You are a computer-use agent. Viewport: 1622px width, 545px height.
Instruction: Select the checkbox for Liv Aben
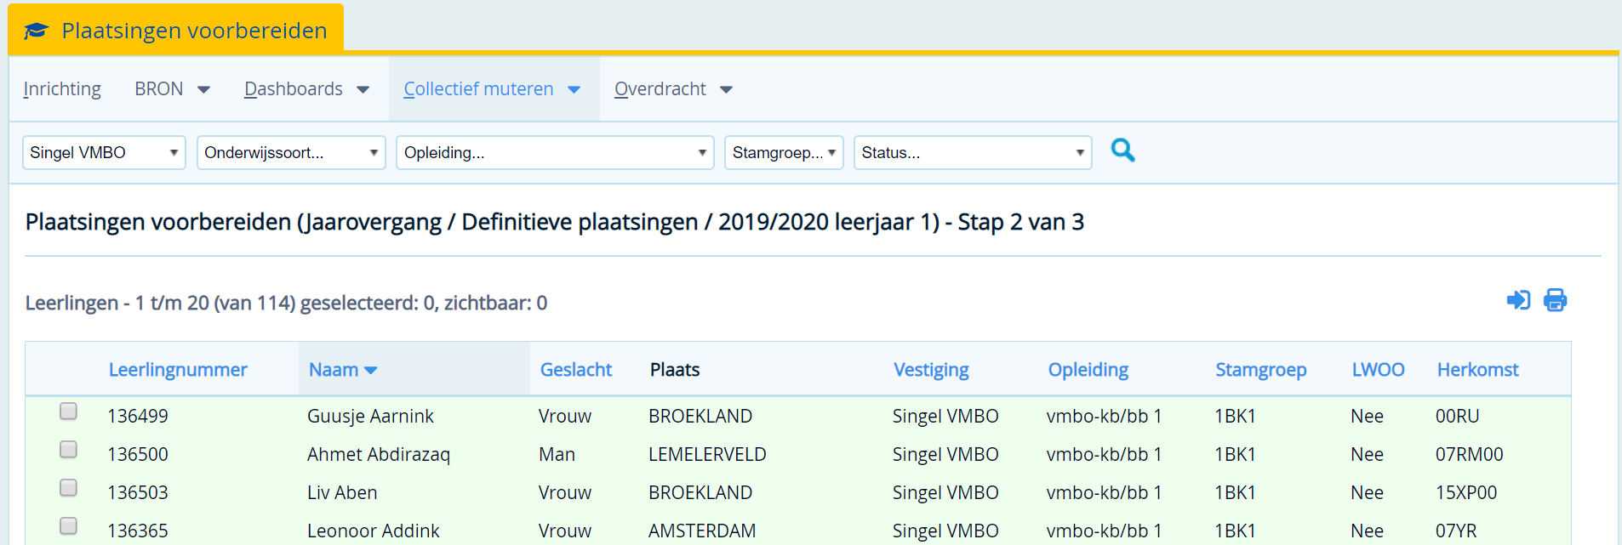(69, 488)
